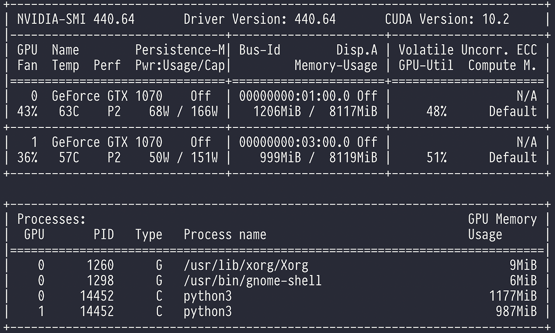The width and height of the screenshot is (555, 333).
Task: Click the 6MiB memory usage value
Action: (523, 281)
